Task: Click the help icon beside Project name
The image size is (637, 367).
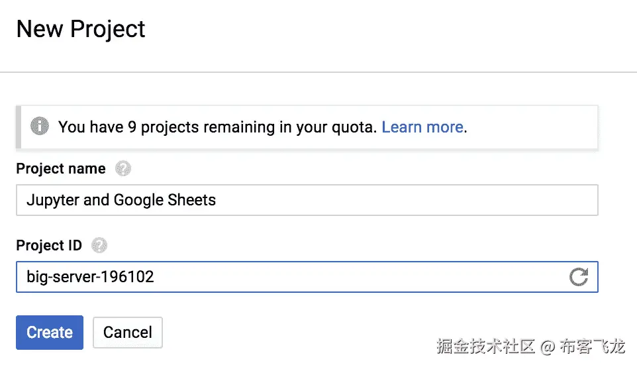Action: coord(122,169)
